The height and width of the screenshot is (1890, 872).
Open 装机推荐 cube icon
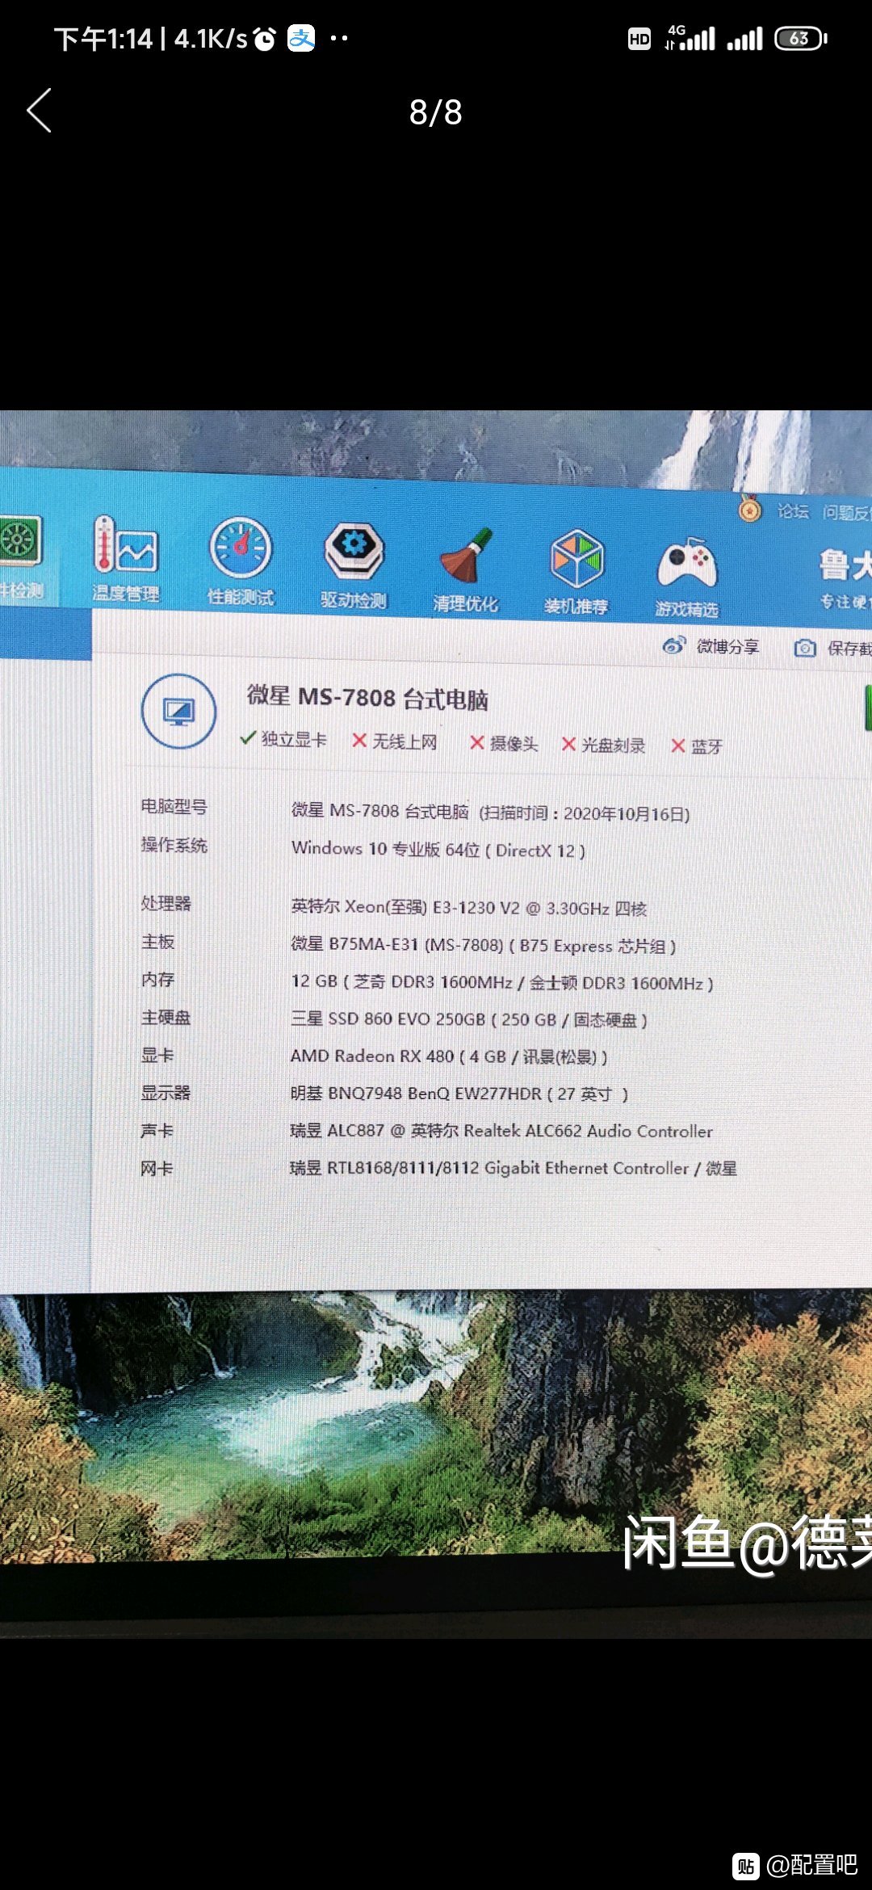click(576, 572)
